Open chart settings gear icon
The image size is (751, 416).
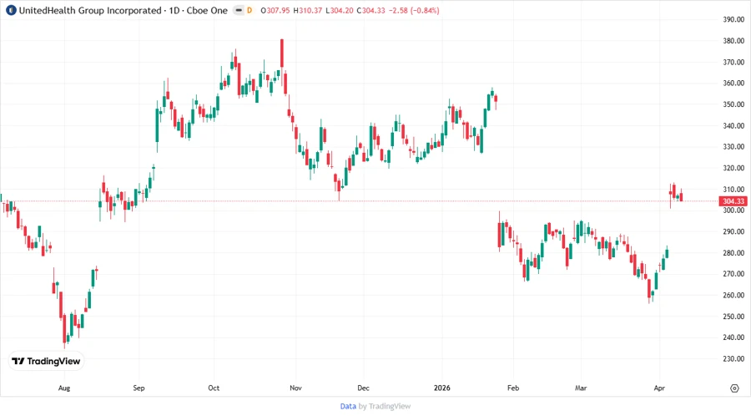[734, 388]
